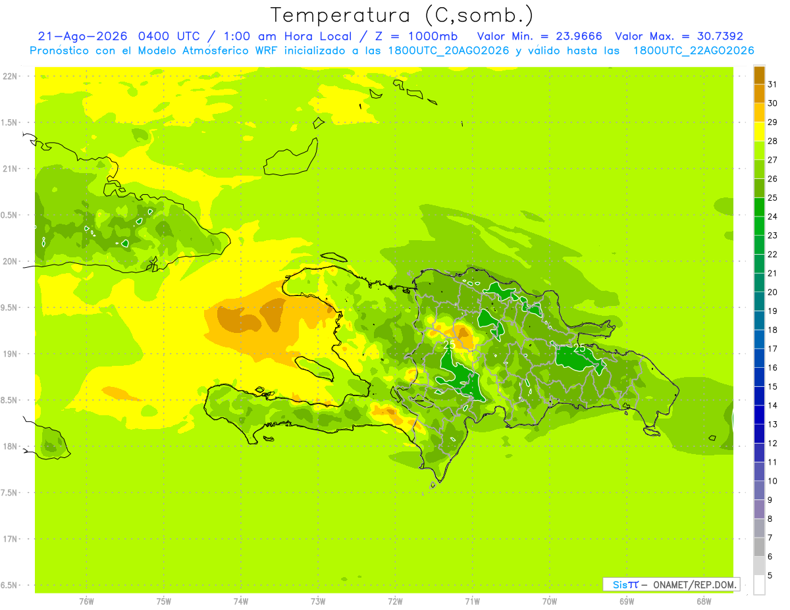This screenshot has height=610, width=790.
Task: Click the 21N latitude label
Action: [x=11, y=168]
